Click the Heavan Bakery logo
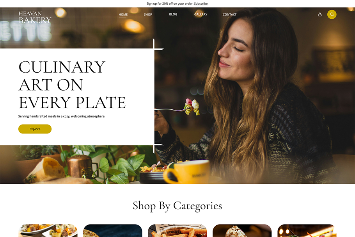355x237 pixels. click(35, 17)
